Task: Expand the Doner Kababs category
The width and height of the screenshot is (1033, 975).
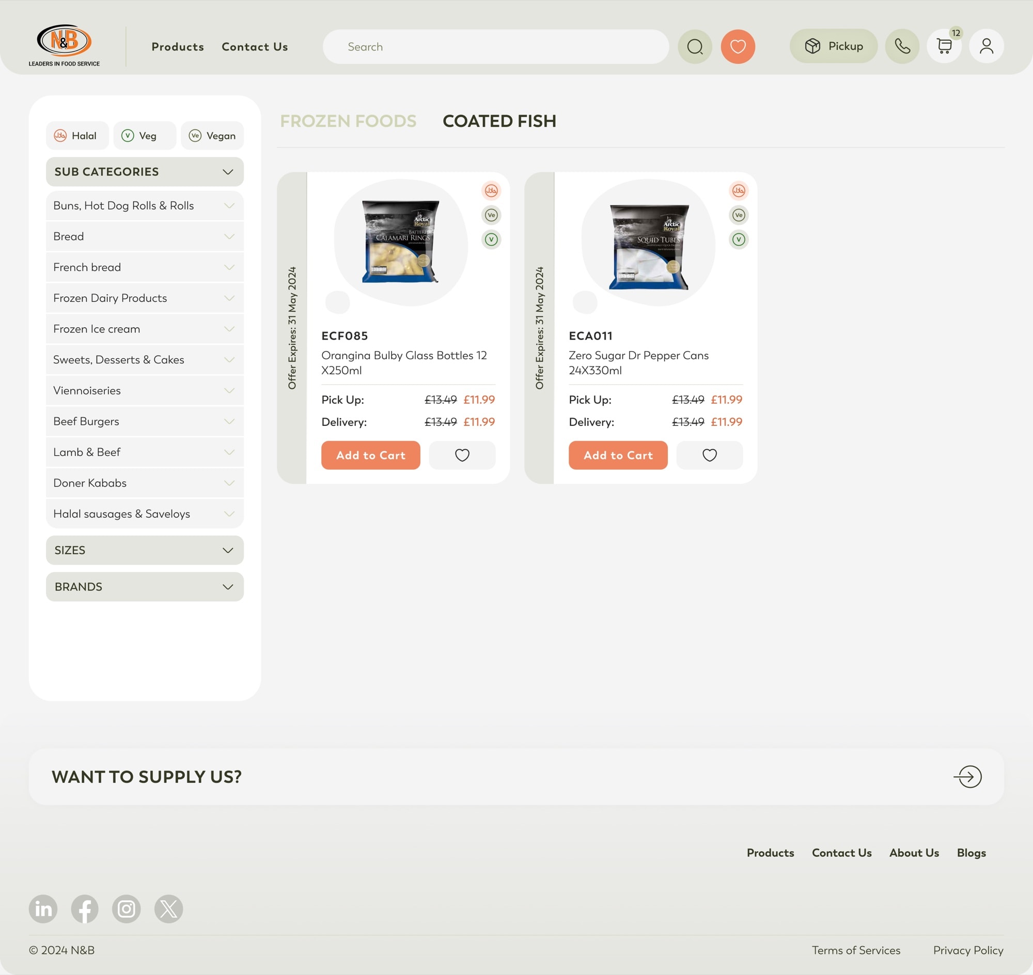Action: click(145, 483)
